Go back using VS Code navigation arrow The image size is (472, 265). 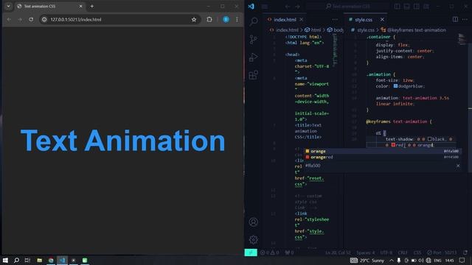coord(288,7)
